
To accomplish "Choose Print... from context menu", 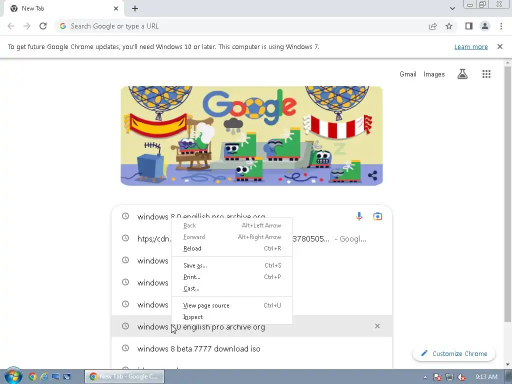I will coord(232,277).
